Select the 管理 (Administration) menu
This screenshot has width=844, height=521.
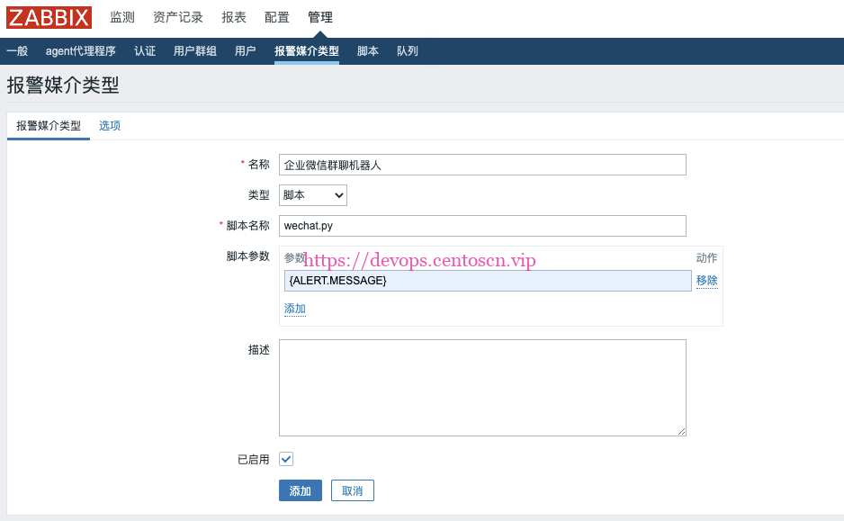[319, 16]
